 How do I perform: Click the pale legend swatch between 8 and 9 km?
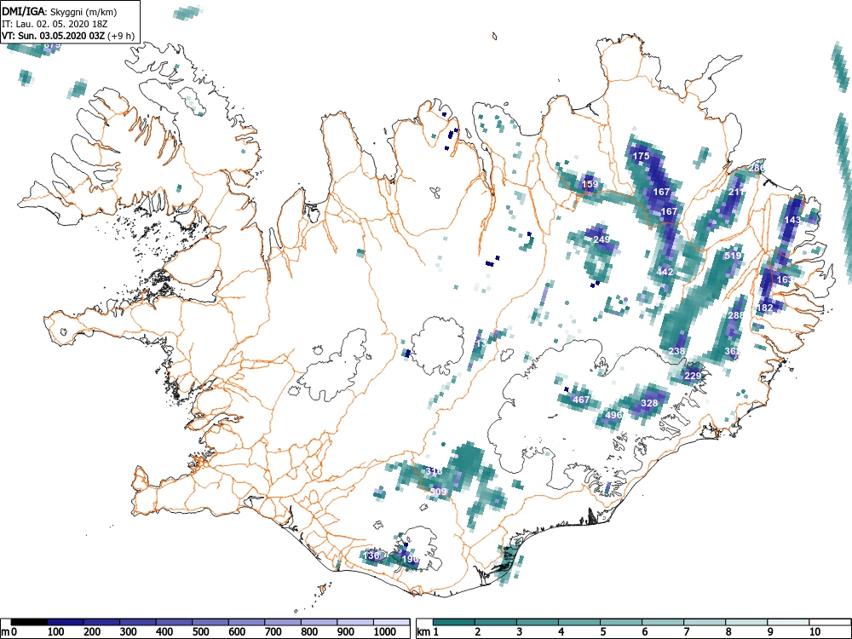(746, 622)
